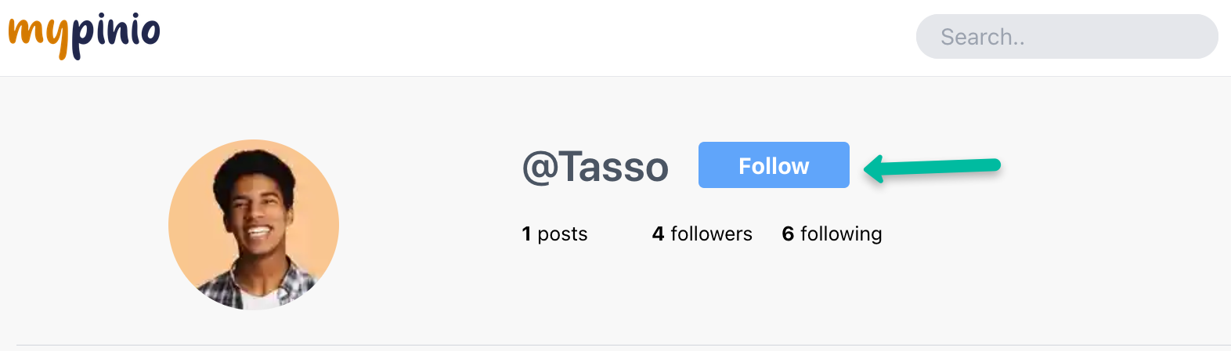1231x351 pixels.
Task: Click the "Search.." placeholder text
Action: pyautogui.click(x=983, y=37)
